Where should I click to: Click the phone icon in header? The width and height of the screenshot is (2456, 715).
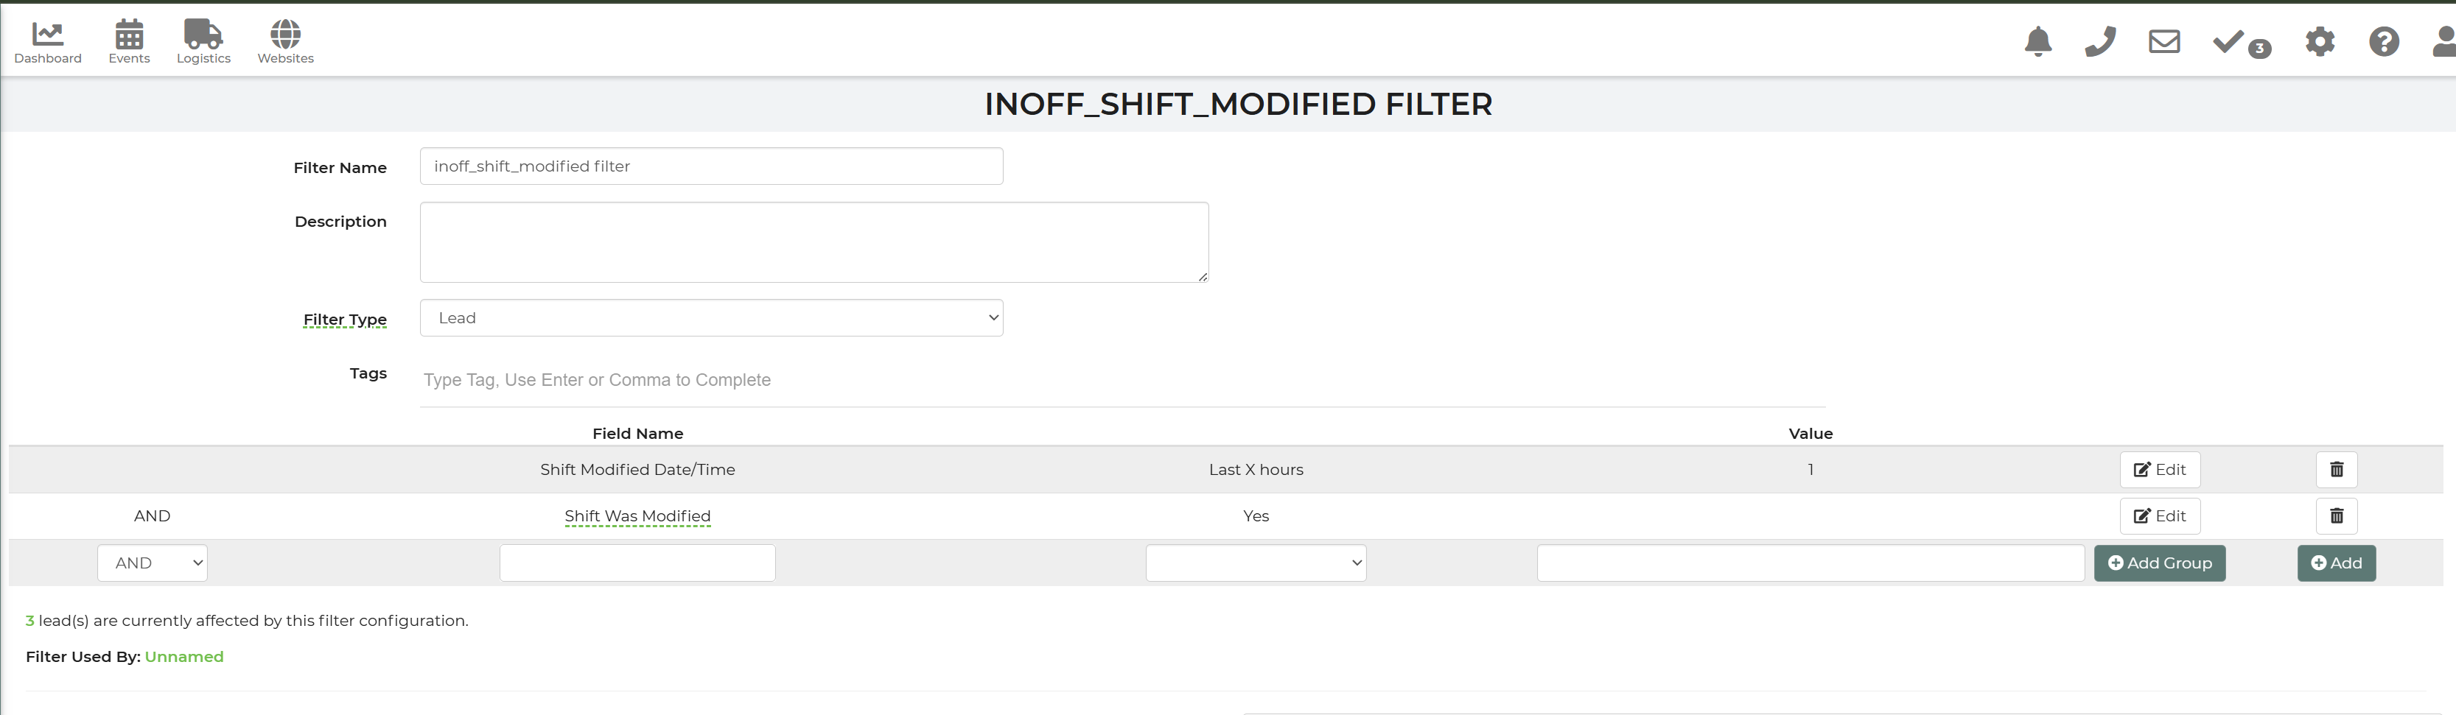click(x=2099, y=42)
